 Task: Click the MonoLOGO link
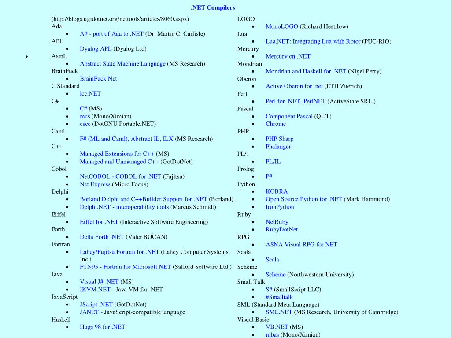tap(282, 26)
